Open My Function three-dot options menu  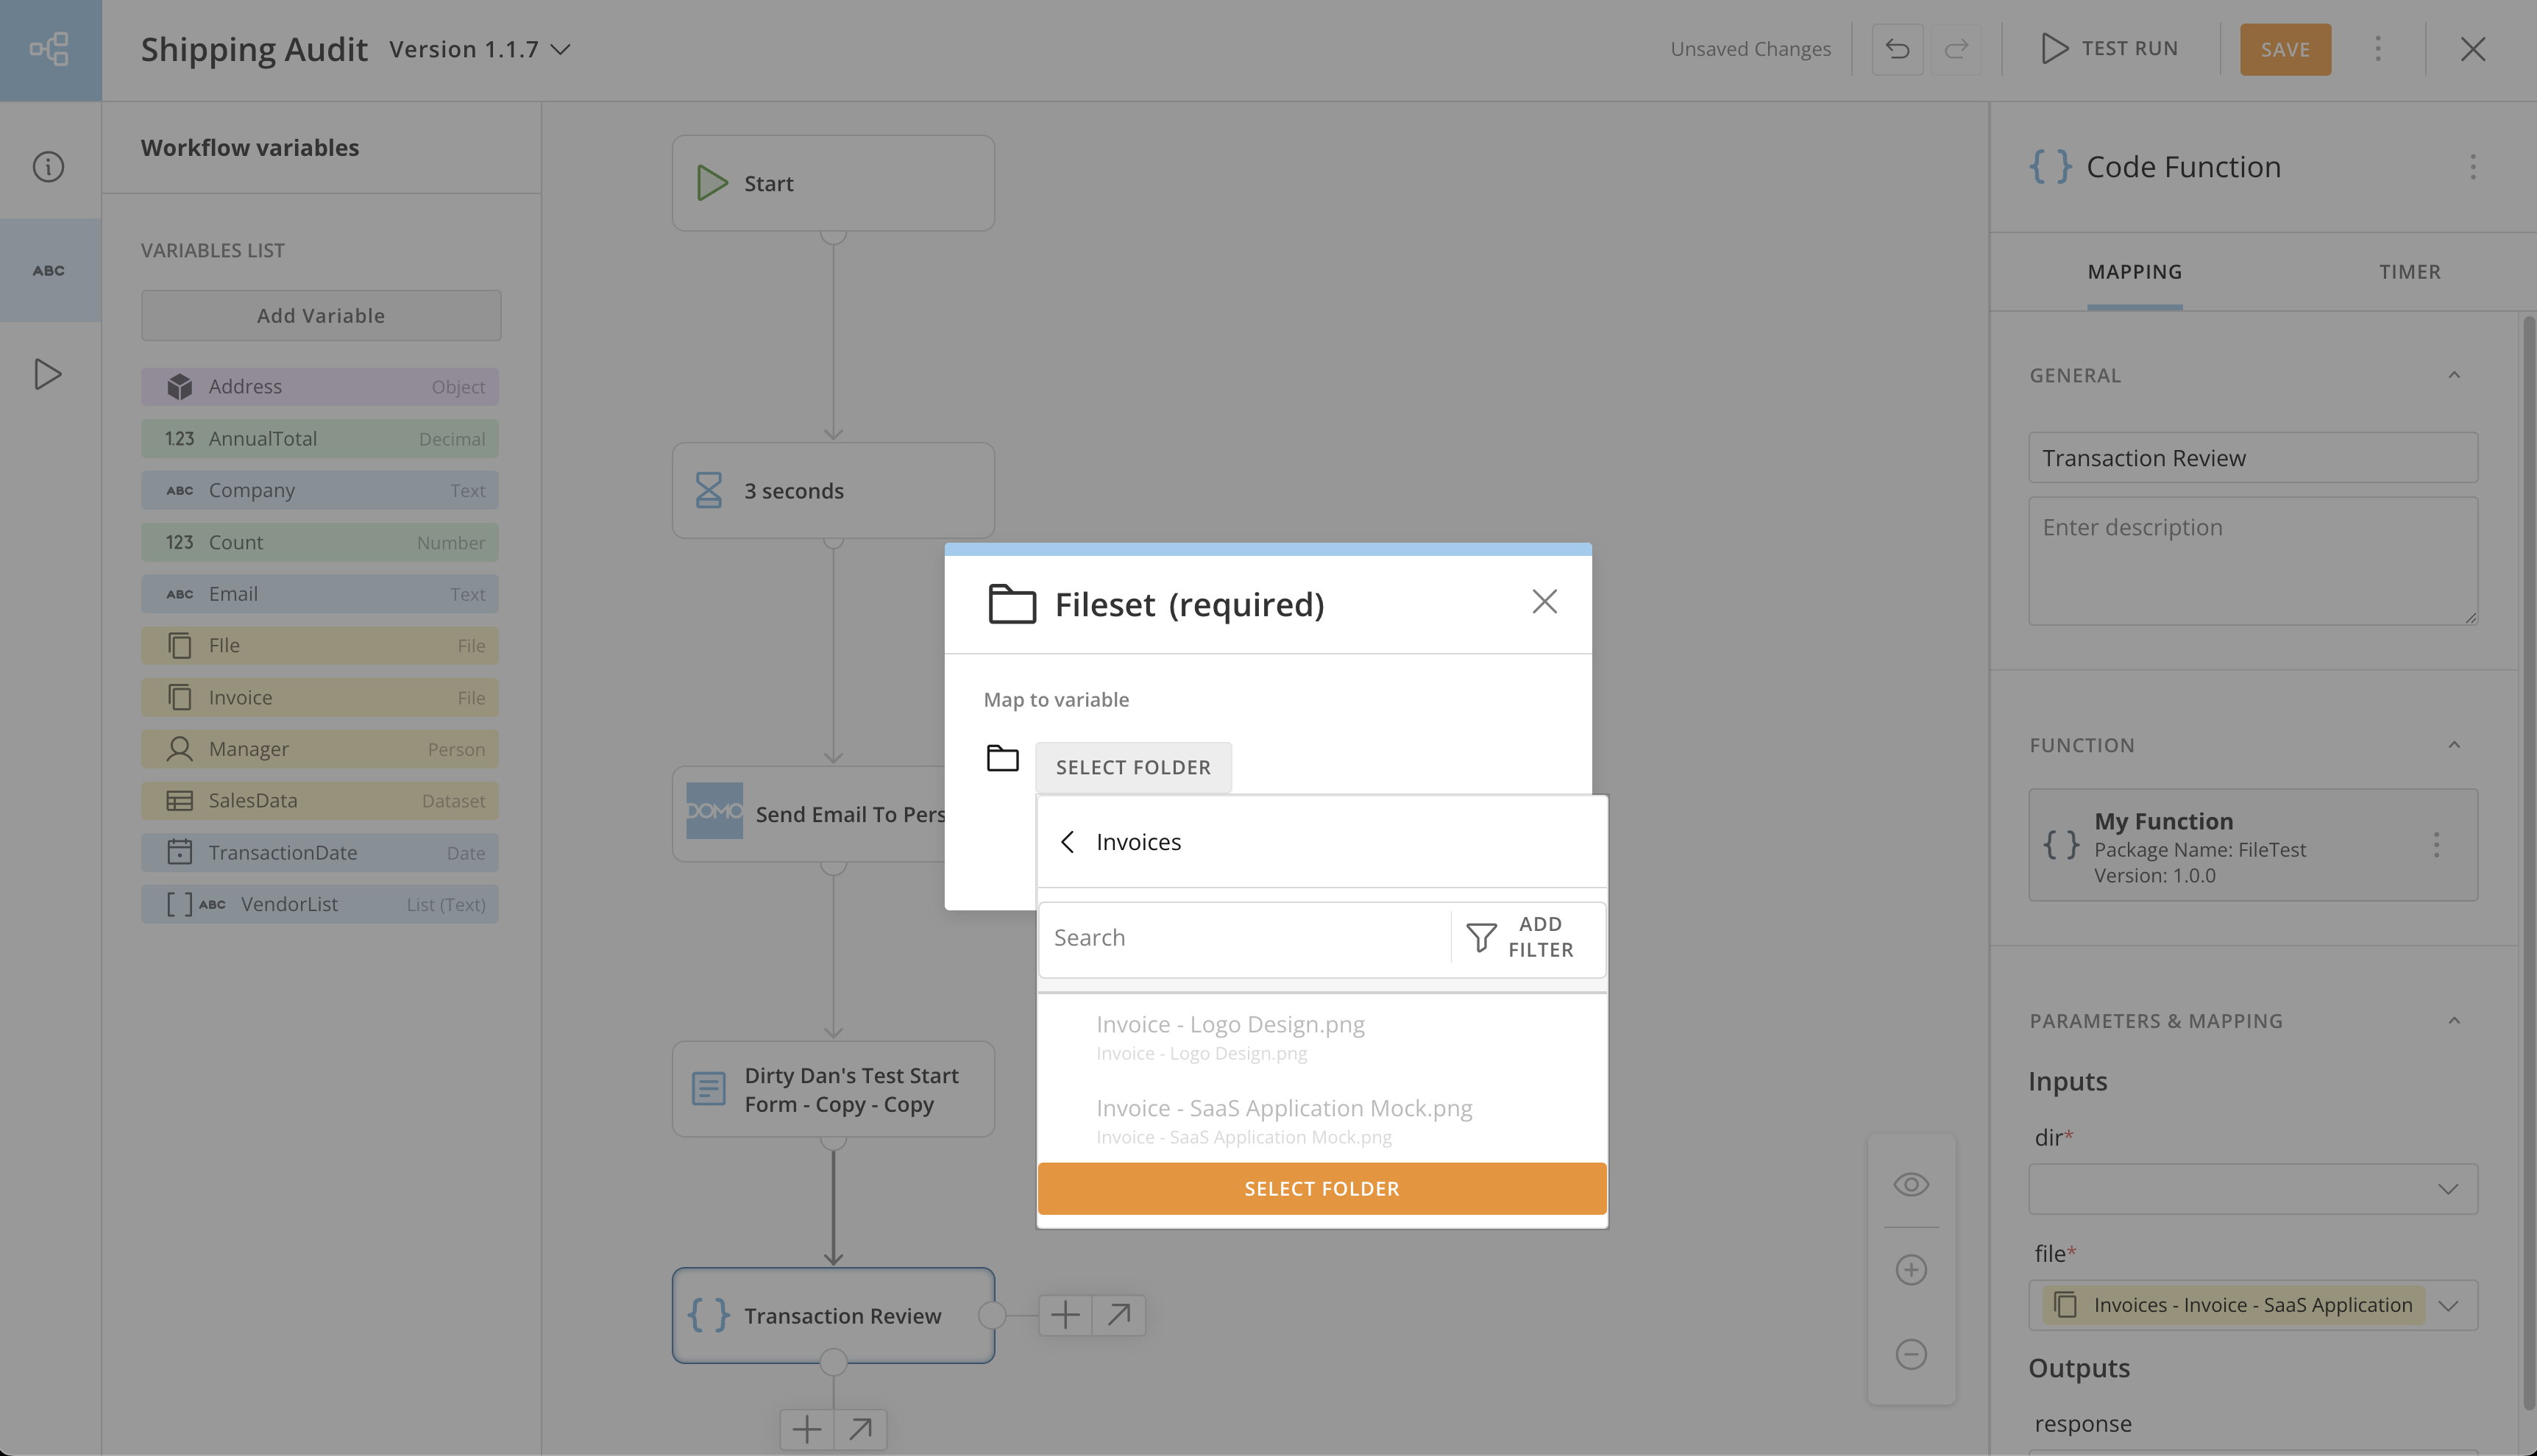[x=2436, y=845]
